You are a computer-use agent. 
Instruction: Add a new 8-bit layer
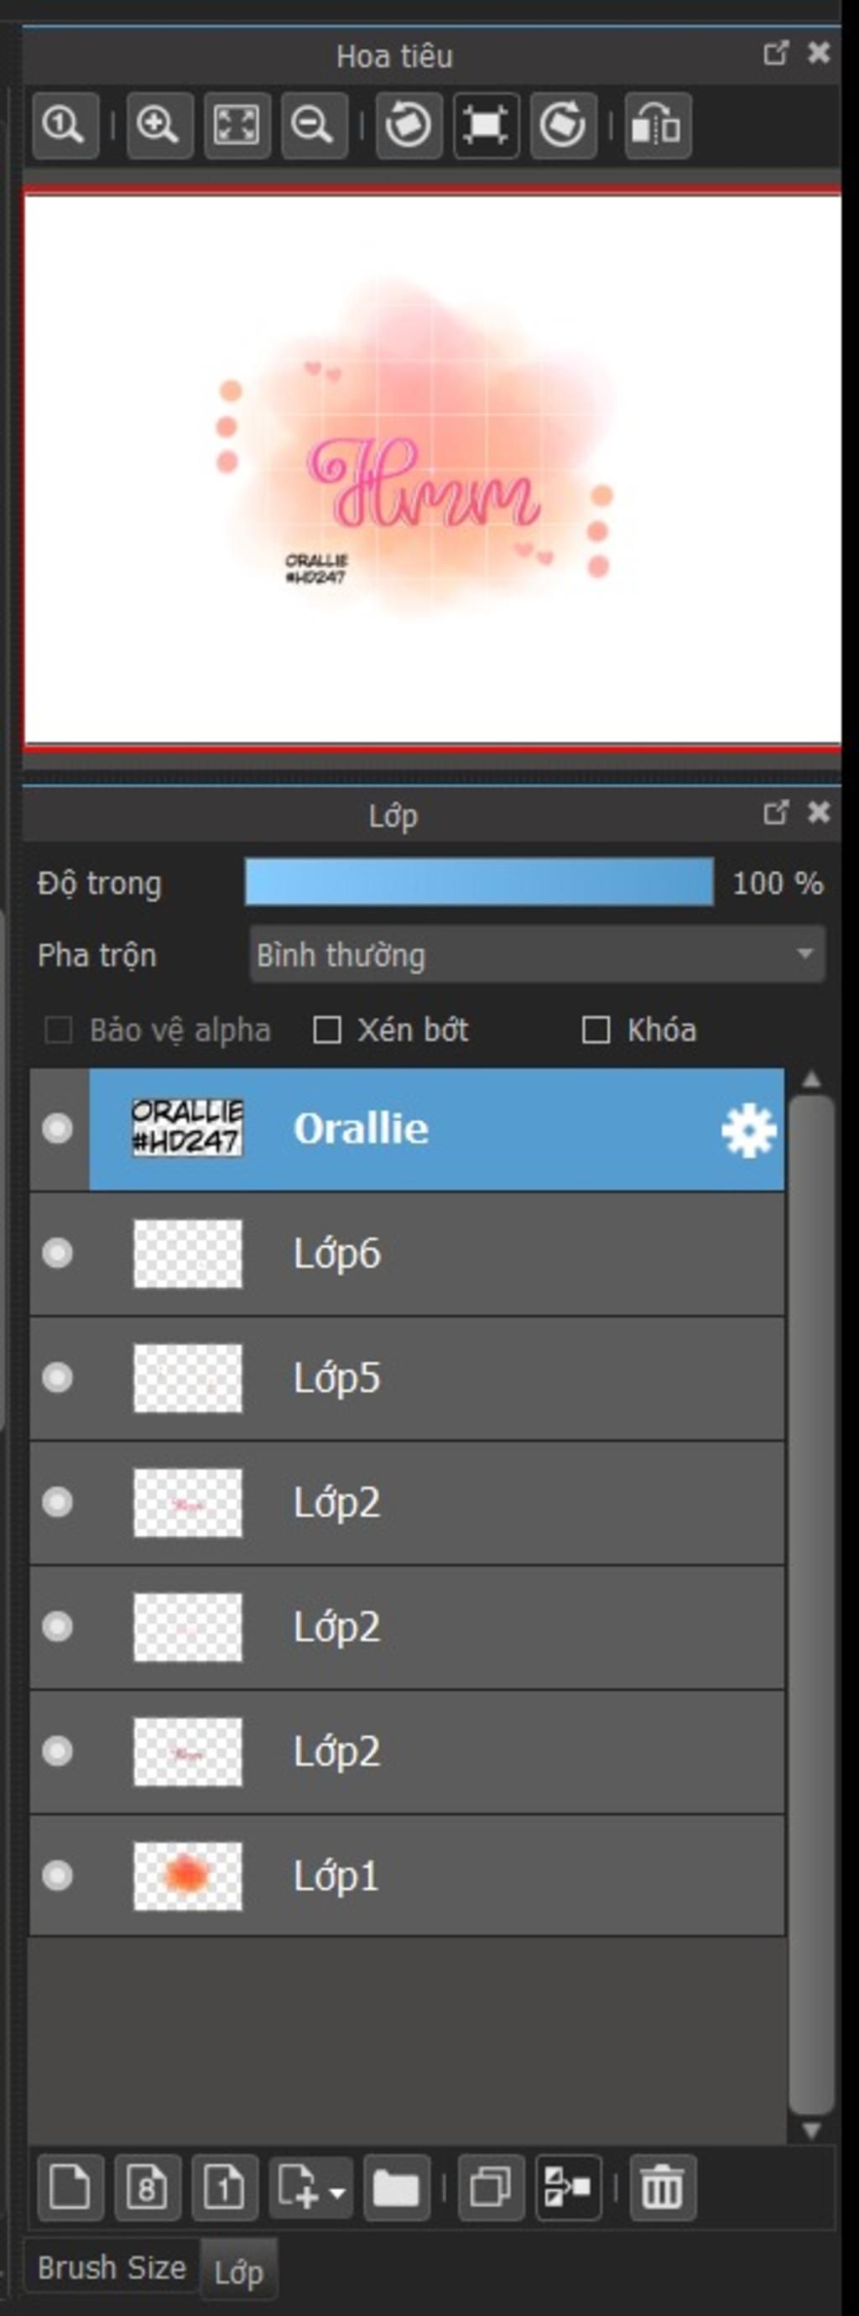click(x=148, y=2188)
